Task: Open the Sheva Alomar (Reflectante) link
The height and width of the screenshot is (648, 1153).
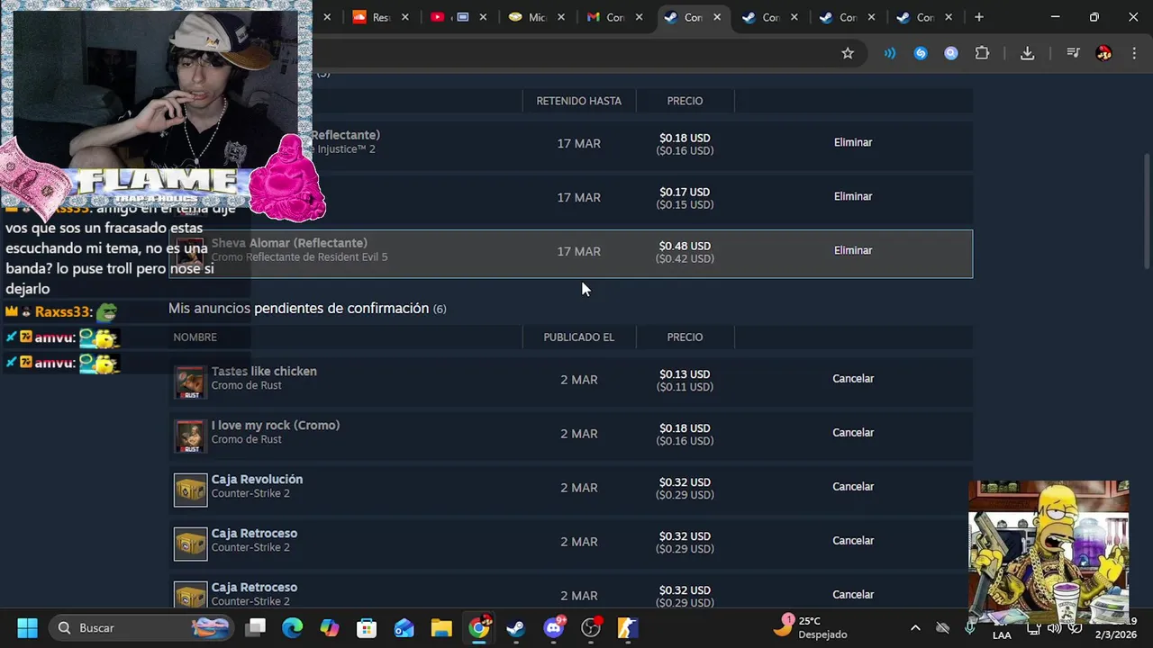Action: 289,243
